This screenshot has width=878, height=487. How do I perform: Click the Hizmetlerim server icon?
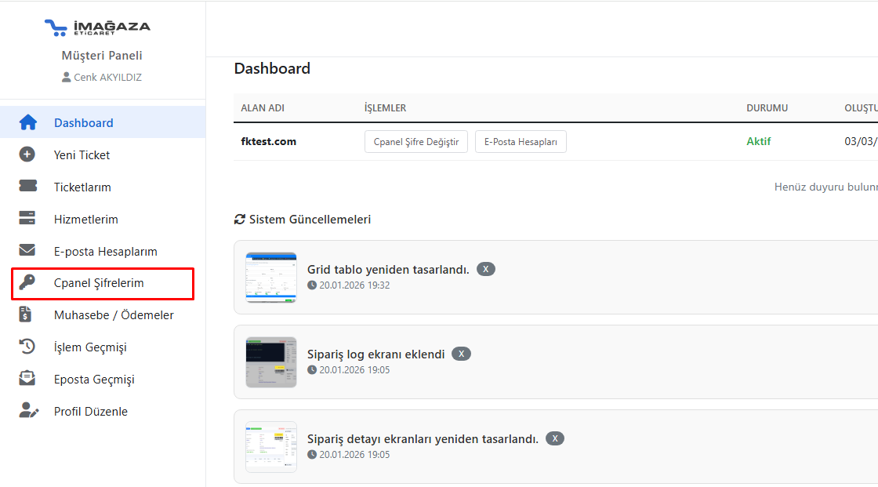[27, 219]
